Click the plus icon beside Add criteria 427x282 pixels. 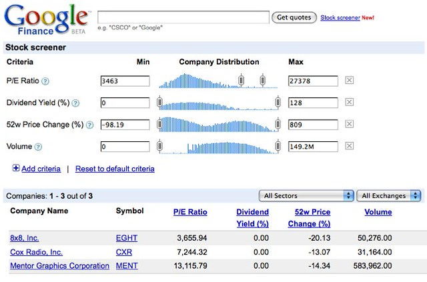tap(16, 168)
